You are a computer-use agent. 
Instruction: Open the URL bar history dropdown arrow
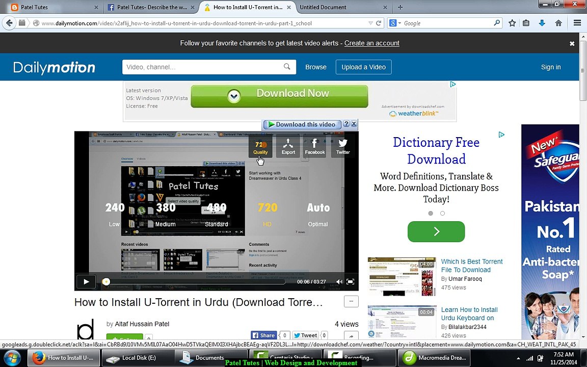pos(370,23)
